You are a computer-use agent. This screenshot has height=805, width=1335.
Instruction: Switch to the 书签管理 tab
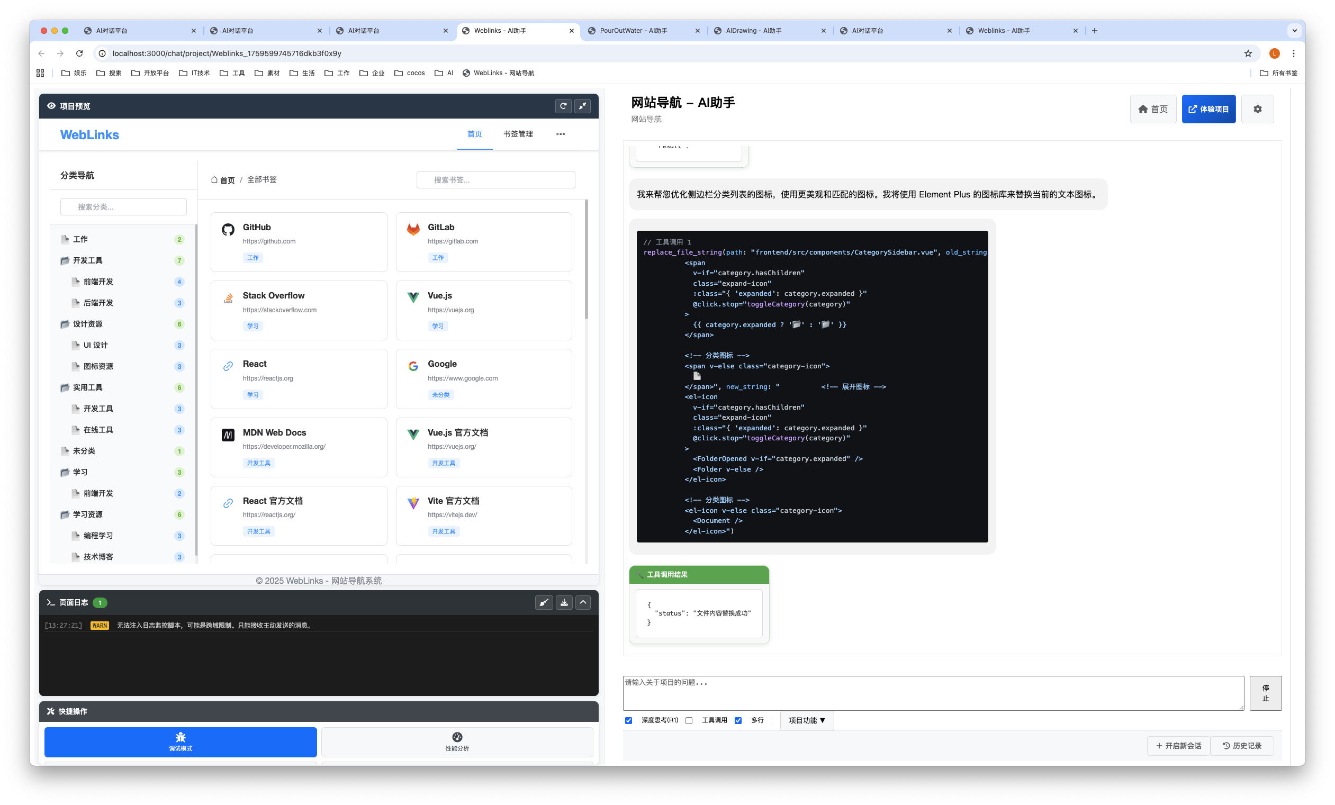tap(518, 134)
